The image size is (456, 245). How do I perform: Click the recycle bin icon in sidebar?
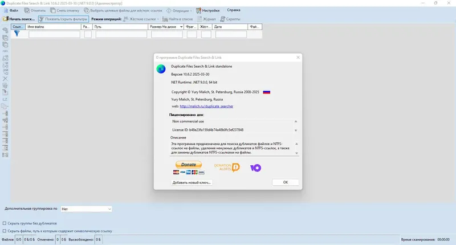(5, 85)
